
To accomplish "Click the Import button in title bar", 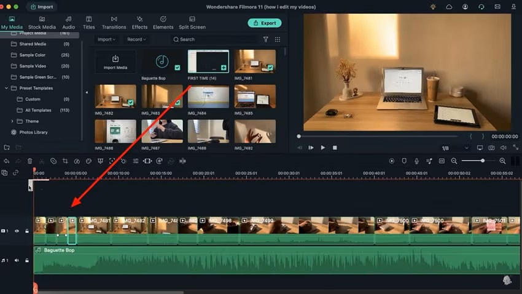I will click(x=42, y=7).
